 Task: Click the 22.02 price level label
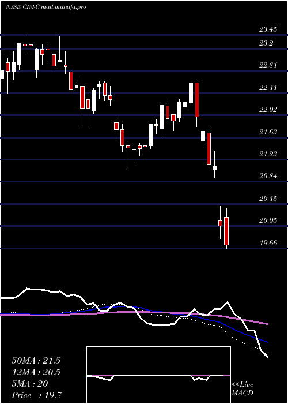pyautogui.click(x=268, y=110)
